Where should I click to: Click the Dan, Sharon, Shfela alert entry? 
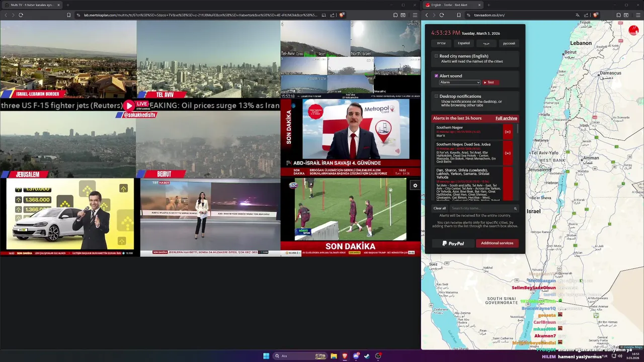click(474, 185)
